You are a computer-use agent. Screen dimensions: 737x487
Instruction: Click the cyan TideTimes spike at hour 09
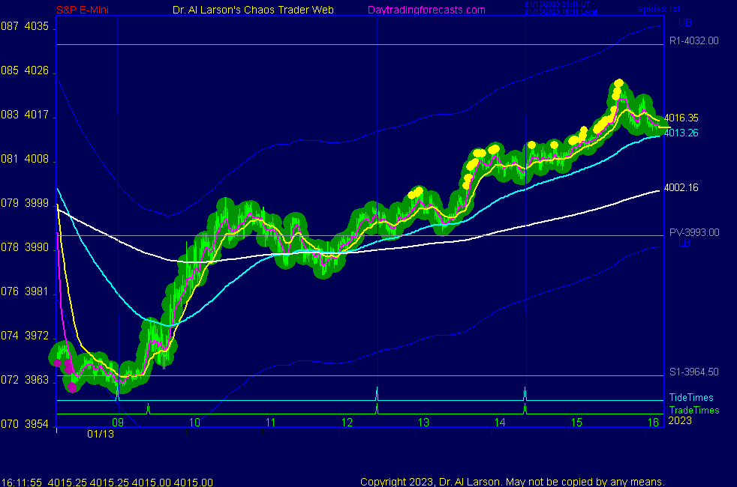[x=118, y=393]
